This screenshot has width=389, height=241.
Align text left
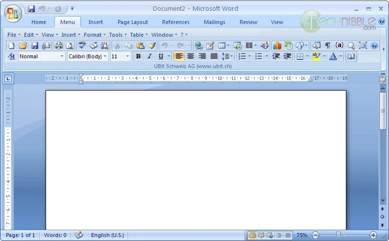tap(179, 56)
